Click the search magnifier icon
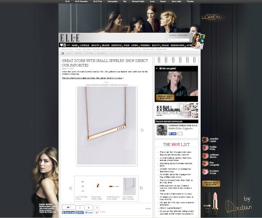This screenshot has width=262, height=218. 170,40
